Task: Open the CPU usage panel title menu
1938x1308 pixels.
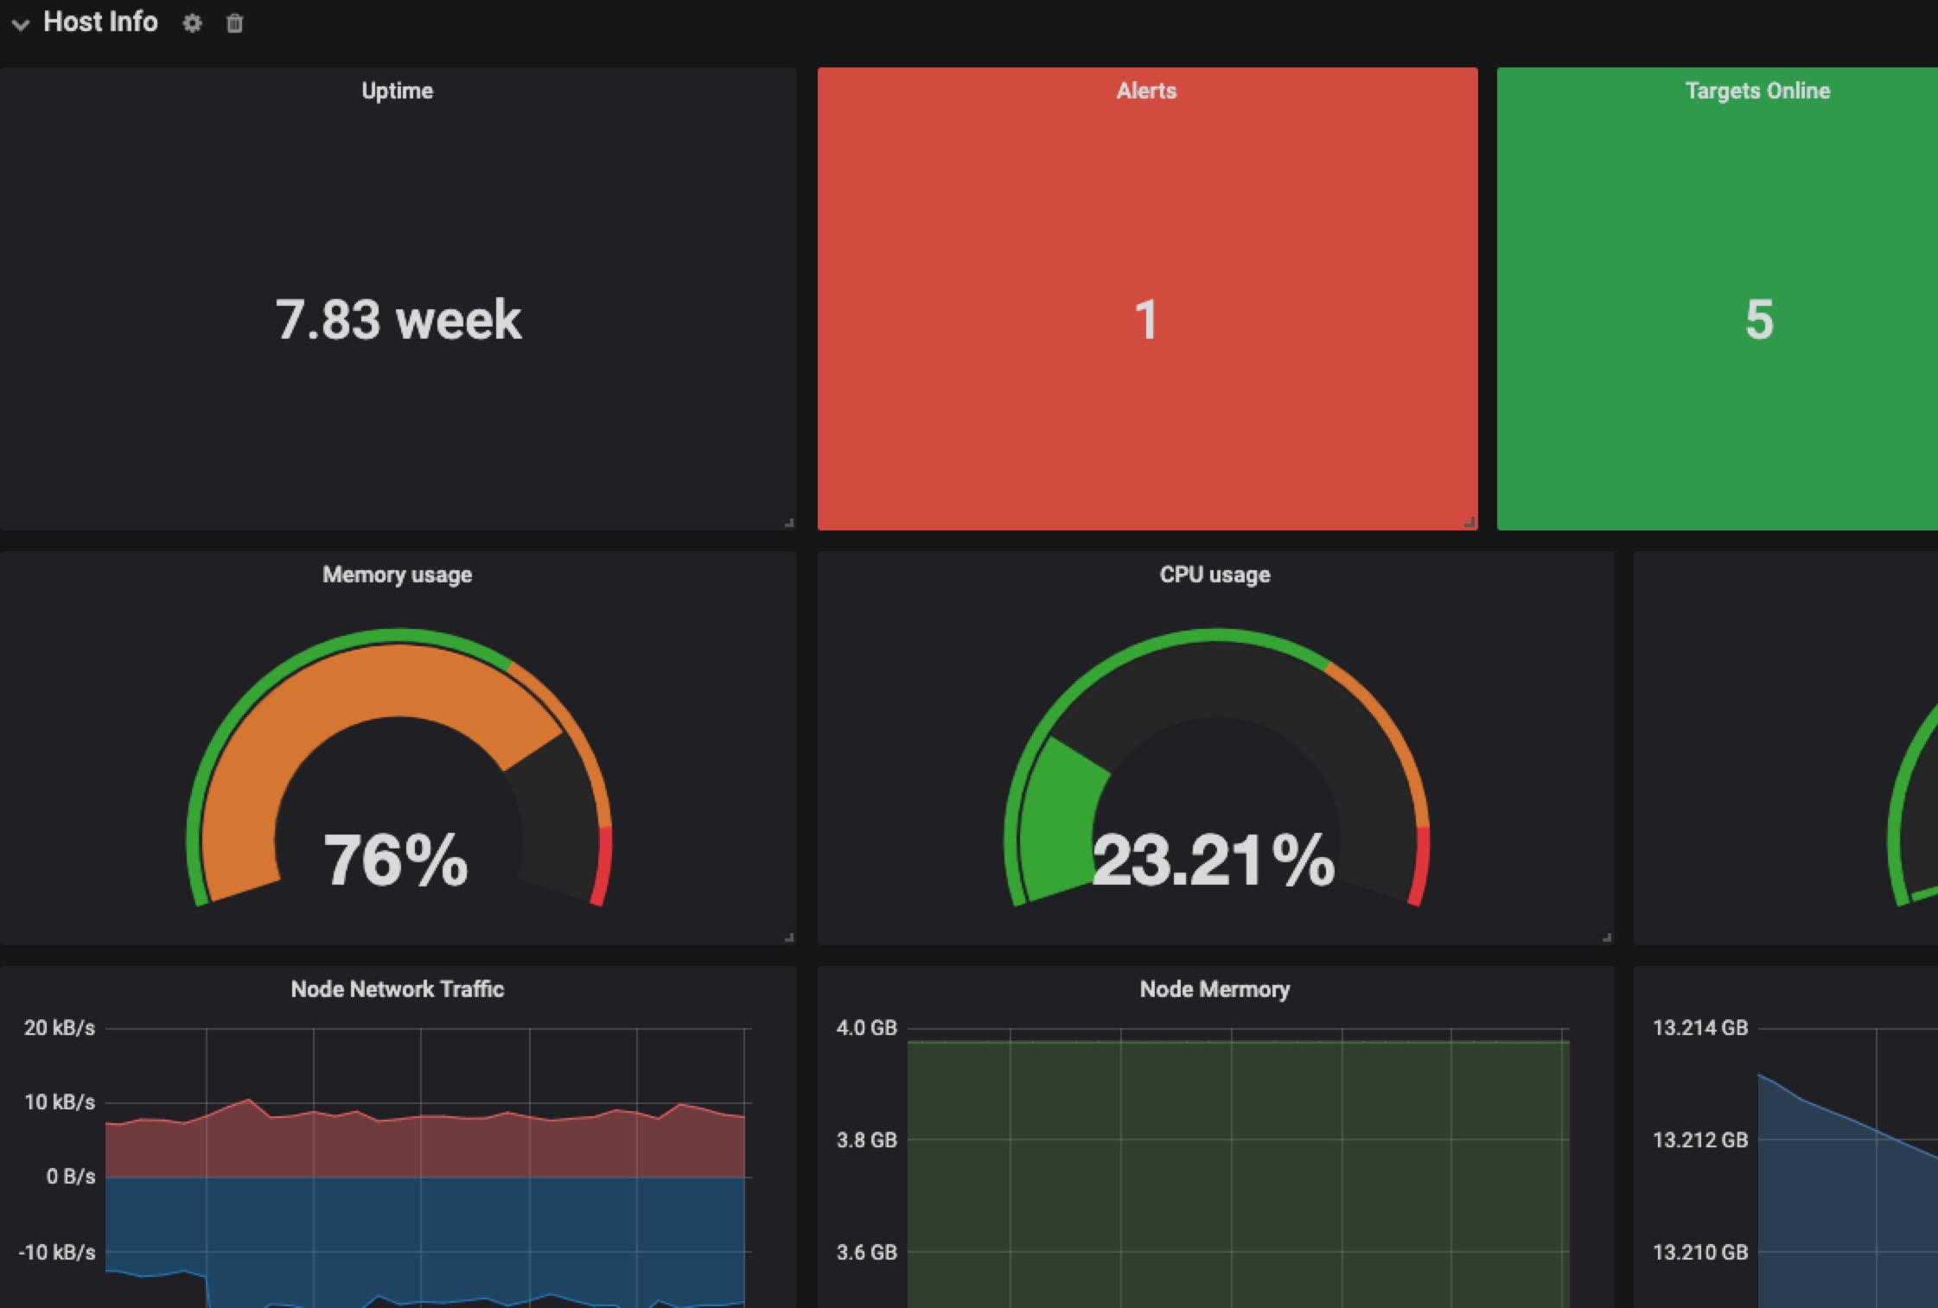Action: (x=1214, y=574)
